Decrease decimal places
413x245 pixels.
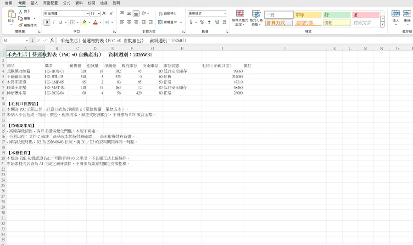tap(224, 22)
